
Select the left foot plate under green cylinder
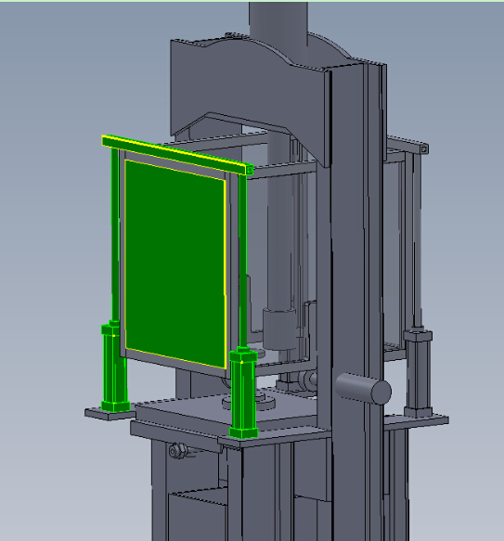click(x=108, y=413)
